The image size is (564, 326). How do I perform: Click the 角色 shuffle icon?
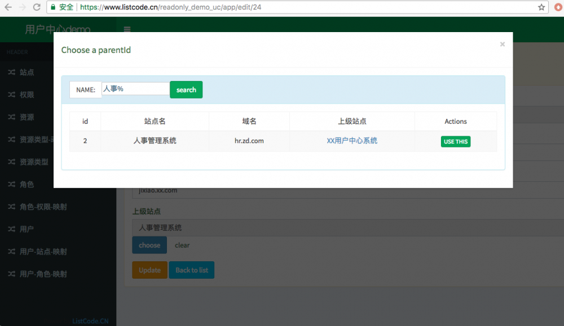pyautogui.click(x=12, y=184)
